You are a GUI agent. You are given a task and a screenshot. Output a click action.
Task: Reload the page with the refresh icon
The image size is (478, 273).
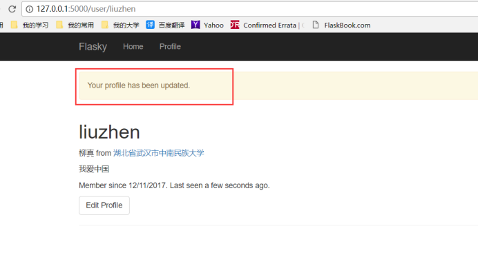(12, 9)
